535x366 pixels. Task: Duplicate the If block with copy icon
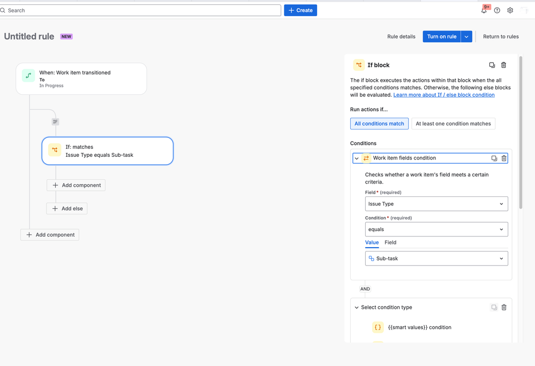(492, 65)
